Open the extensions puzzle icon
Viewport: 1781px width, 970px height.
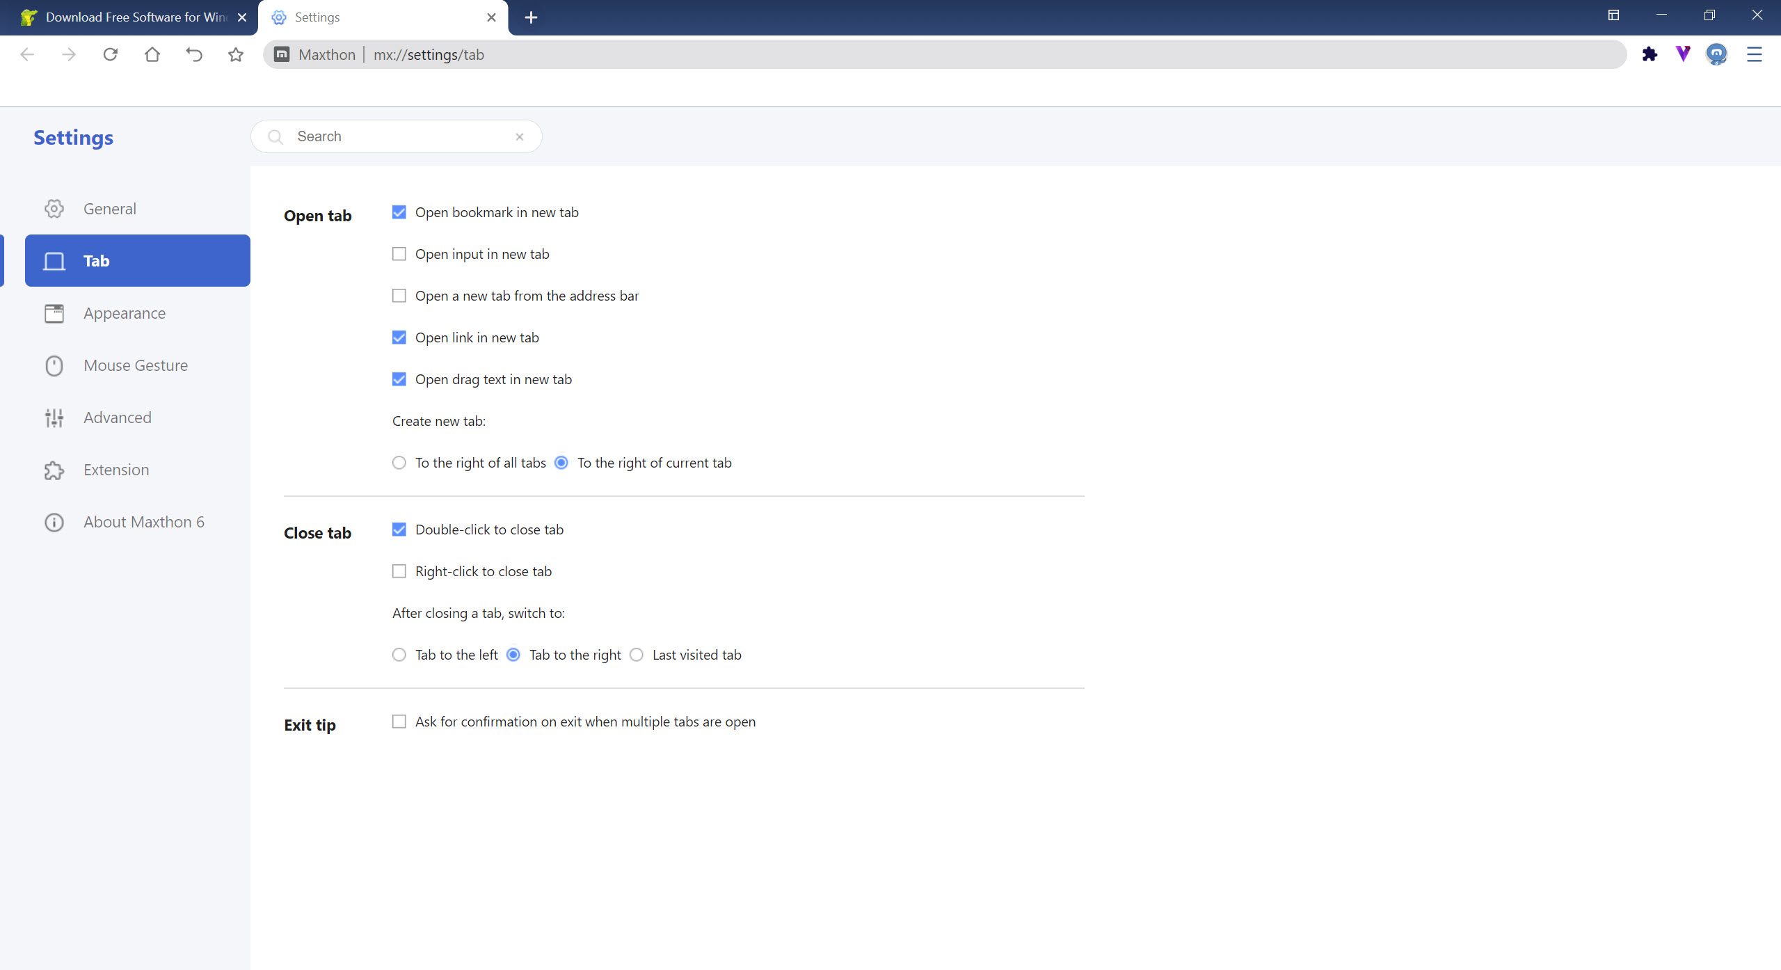click(1650, 54)
